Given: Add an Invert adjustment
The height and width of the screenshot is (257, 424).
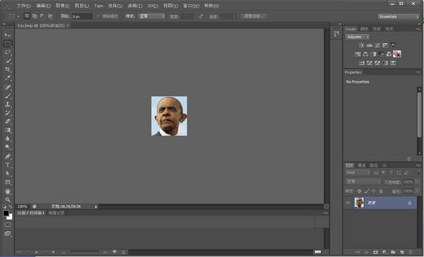Looking at the screenshot, I should coord(362,63).
